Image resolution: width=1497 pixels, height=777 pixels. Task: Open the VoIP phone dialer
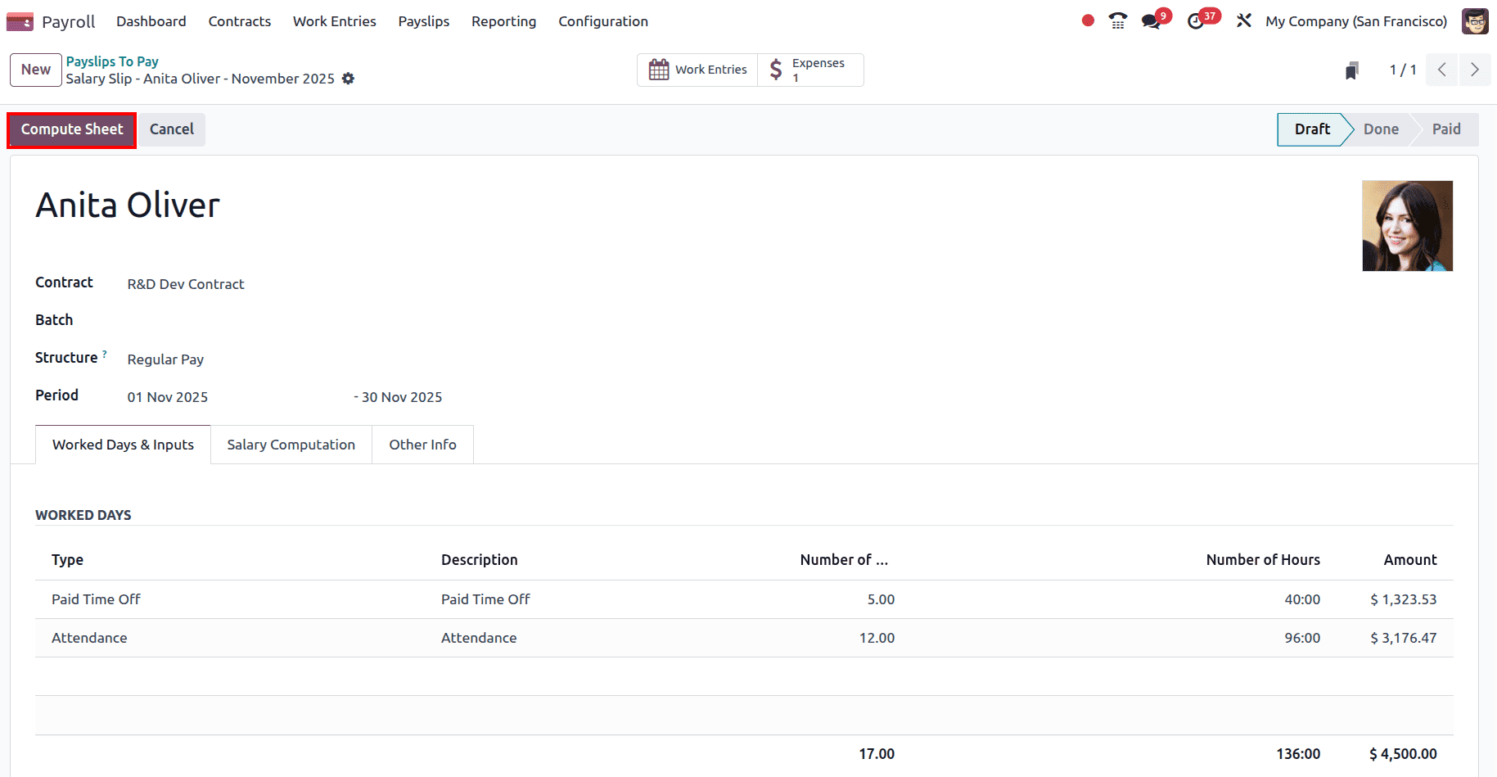tap(1117, 20)
